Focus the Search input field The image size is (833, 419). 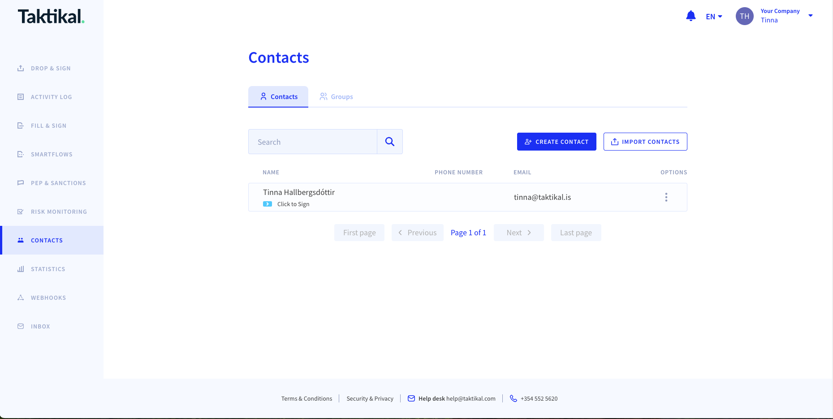[x=312, y=142]
